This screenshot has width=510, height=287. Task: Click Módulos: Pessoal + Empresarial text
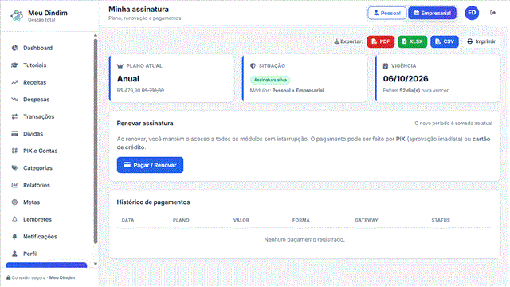click(x=287, y=90)
